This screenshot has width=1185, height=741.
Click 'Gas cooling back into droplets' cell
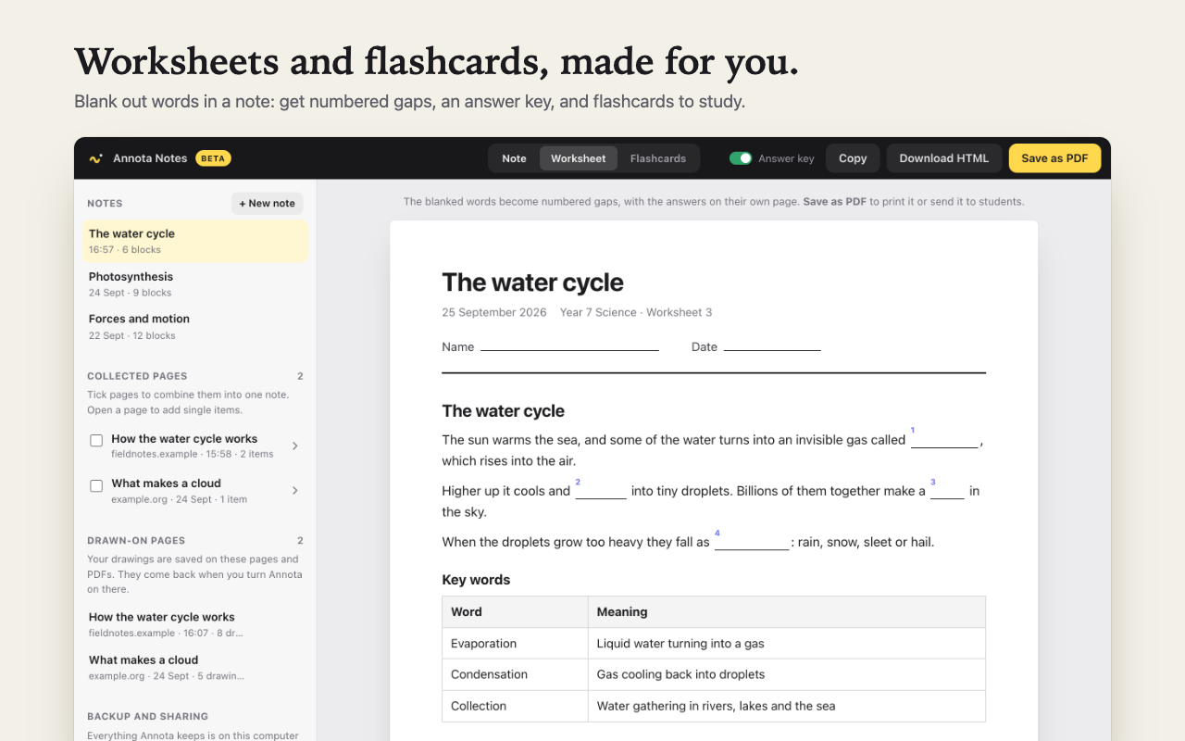[x=787, y=674]
